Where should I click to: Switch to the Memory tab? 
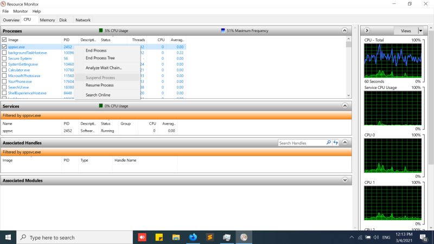tap(47, 20)
